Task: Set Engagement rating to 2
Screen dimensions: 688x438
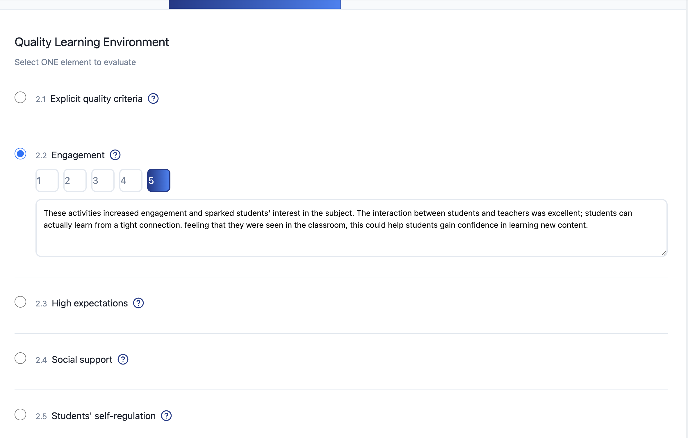Action: 75,180
